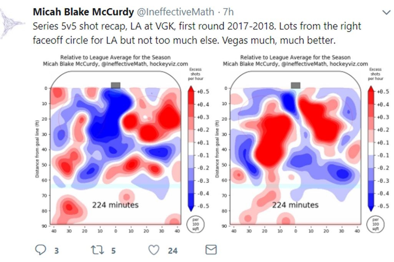Open the @IneffectiveMath handle link
This screenshot has width=394, height=262.
tap(175, 12)
